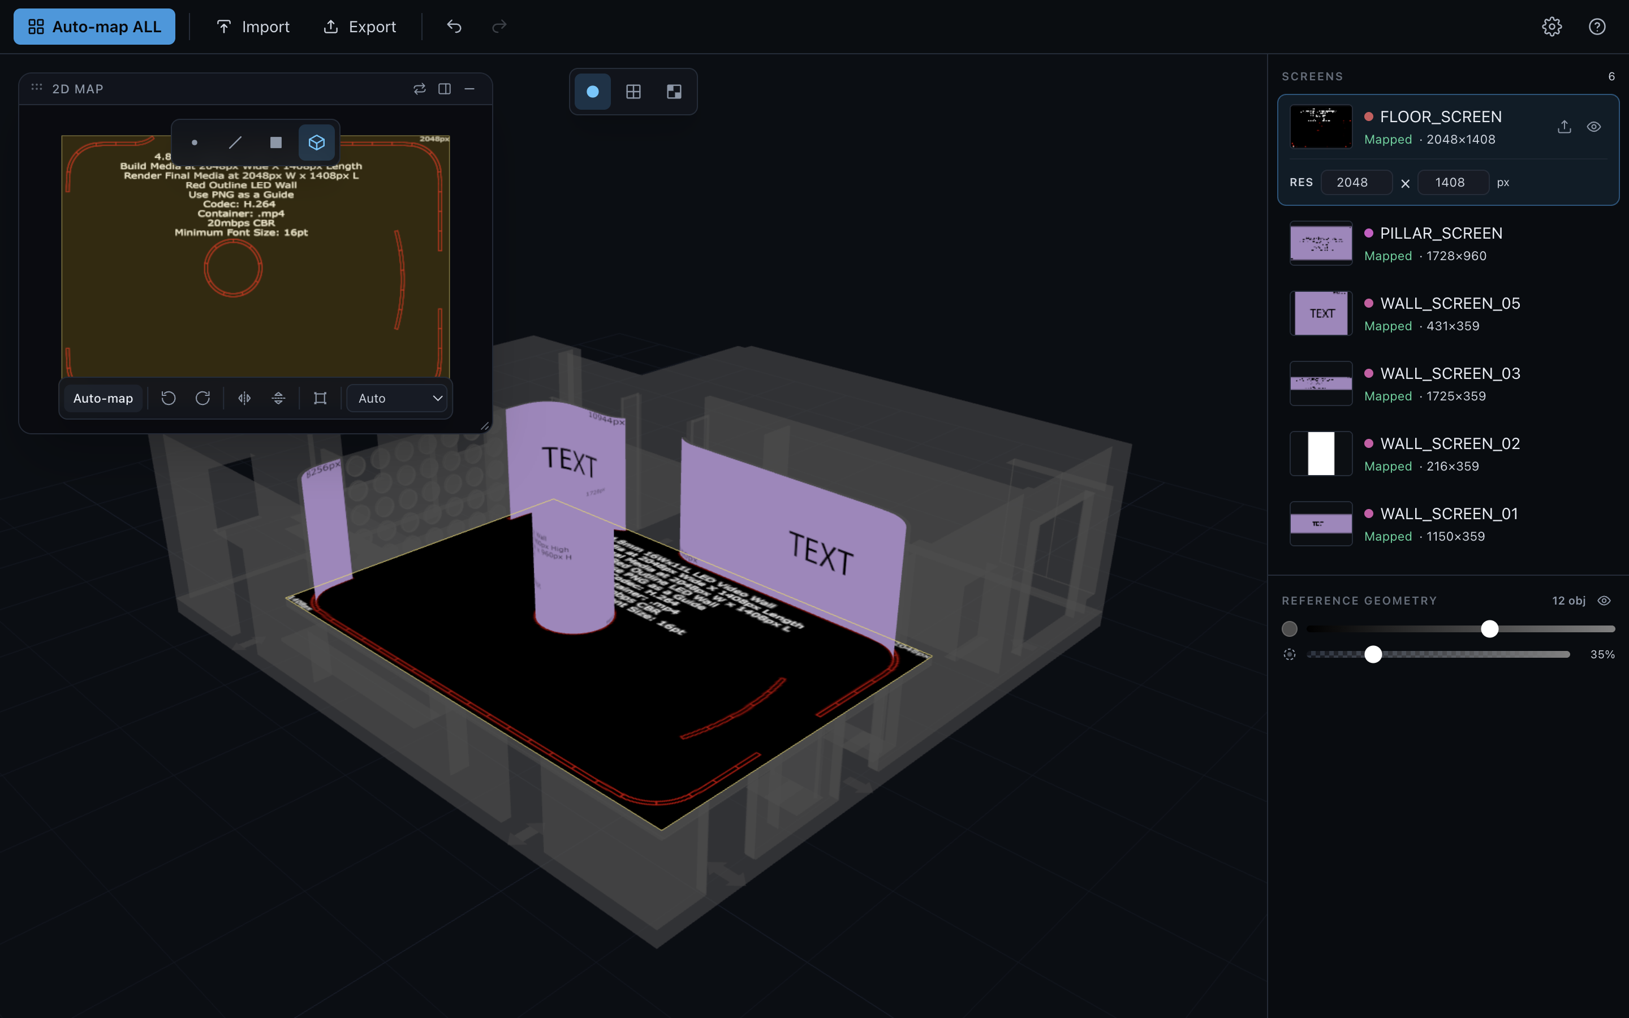The image size is (1629, 1018).
Task: Undo the last action
Action: pos(454,26)
